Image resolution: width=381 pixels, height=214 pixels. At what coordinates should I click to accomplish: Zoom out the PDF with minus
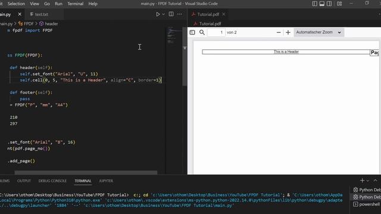[x=279, y=32]
